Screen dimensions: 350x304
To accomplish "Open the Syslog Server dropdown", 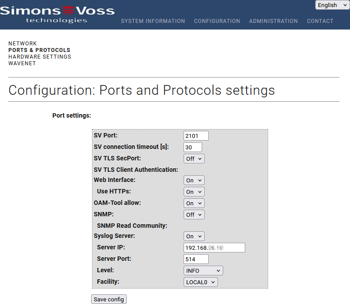I will (x=194, y=236).
